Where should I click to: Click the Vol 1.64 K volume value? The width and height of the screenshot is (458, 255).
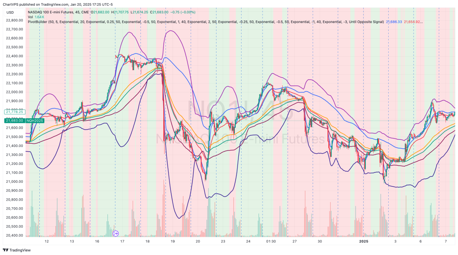tap(39, 17)
